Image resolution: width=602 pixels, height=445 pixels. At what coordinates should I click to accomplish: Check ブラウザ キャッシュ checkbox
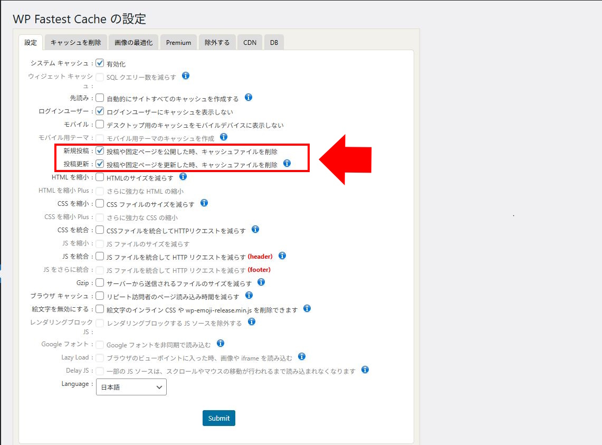tap(100, 296)
